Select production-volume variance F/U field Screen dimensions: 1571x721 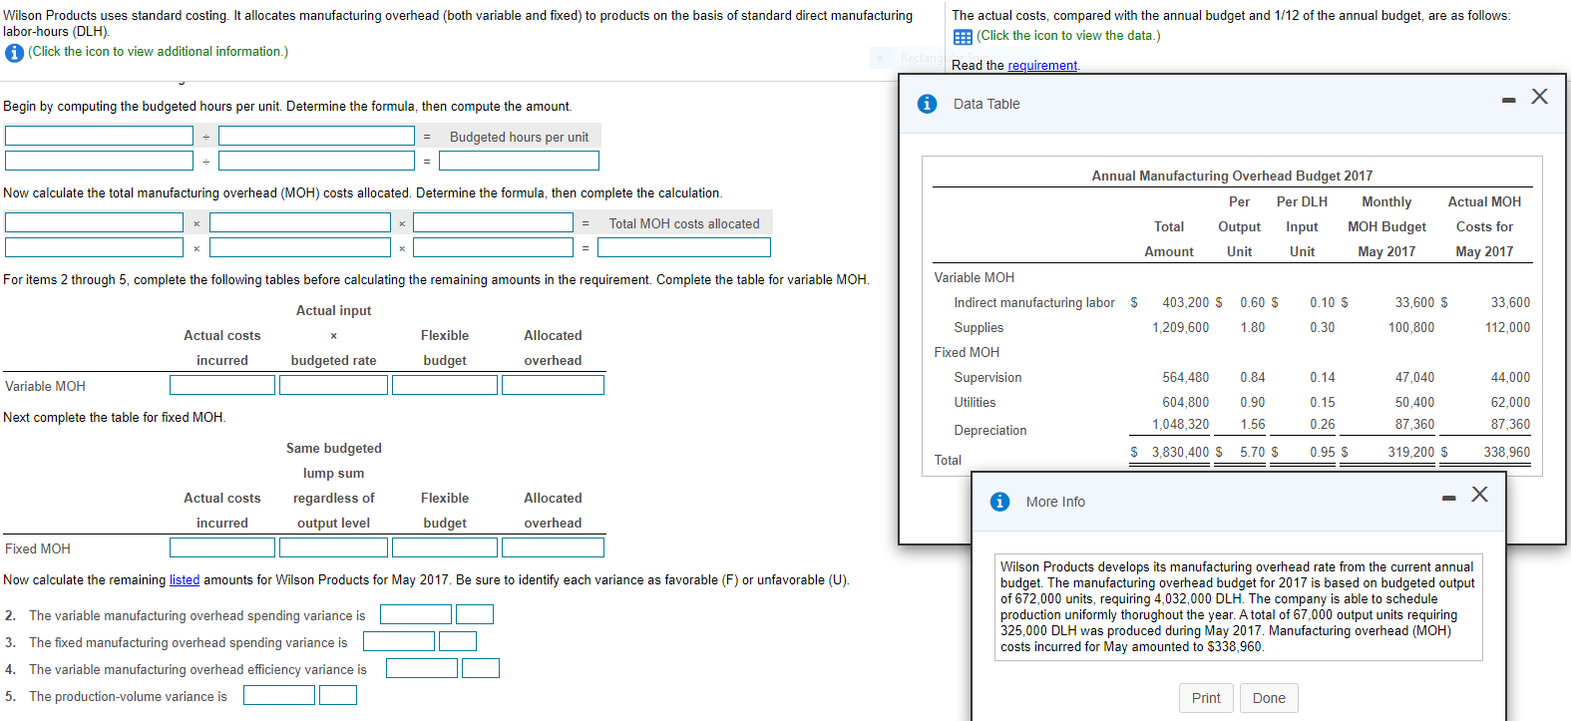click(338, 695)
